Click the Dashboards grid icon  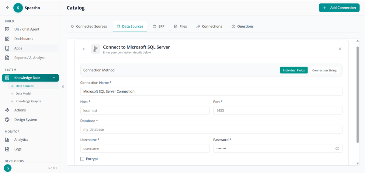click(x=7, y=39)
